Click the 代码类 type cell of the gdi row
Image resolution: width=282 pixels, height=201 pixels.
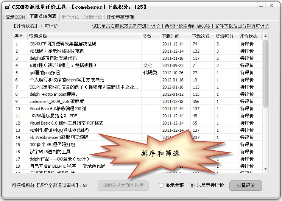150,73
